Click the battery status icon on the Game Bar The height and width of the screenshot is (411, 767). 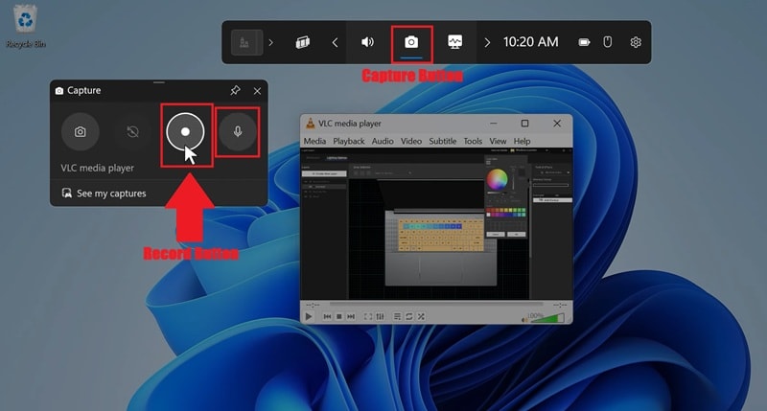click(x=584, y=42)
